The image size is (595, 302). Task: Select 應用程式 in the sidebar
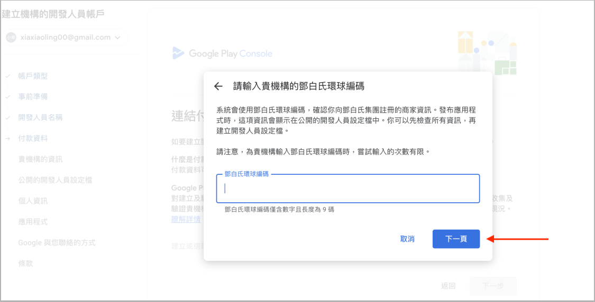[33, 222]
